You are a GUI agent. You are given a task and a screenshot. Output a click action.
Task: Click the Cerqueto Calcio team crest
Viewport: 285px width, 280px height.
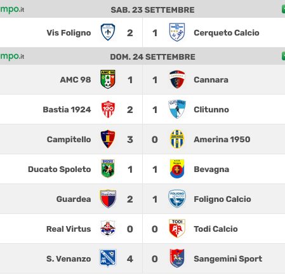[x=177, y=32]
